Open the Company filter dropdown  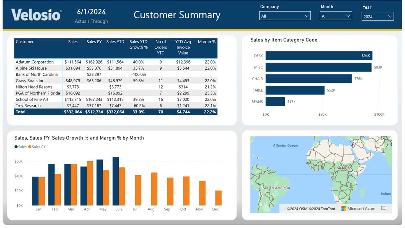tap(285, 16)
